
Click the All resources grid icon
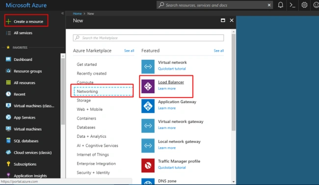[8, 82]
